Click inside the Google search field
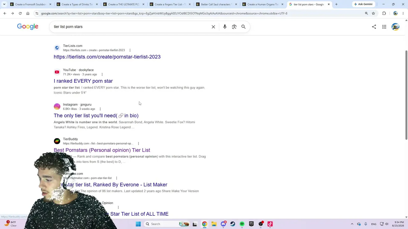Viewport: 408px width, 229px height. coord(131,27)
